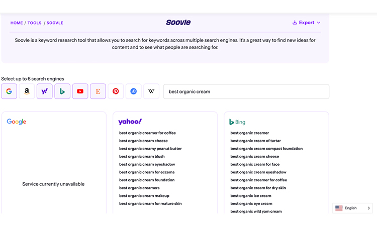Click the download icon beside Export
The width and height of the screenshot is (377, 226).
(x=295, y=22)
